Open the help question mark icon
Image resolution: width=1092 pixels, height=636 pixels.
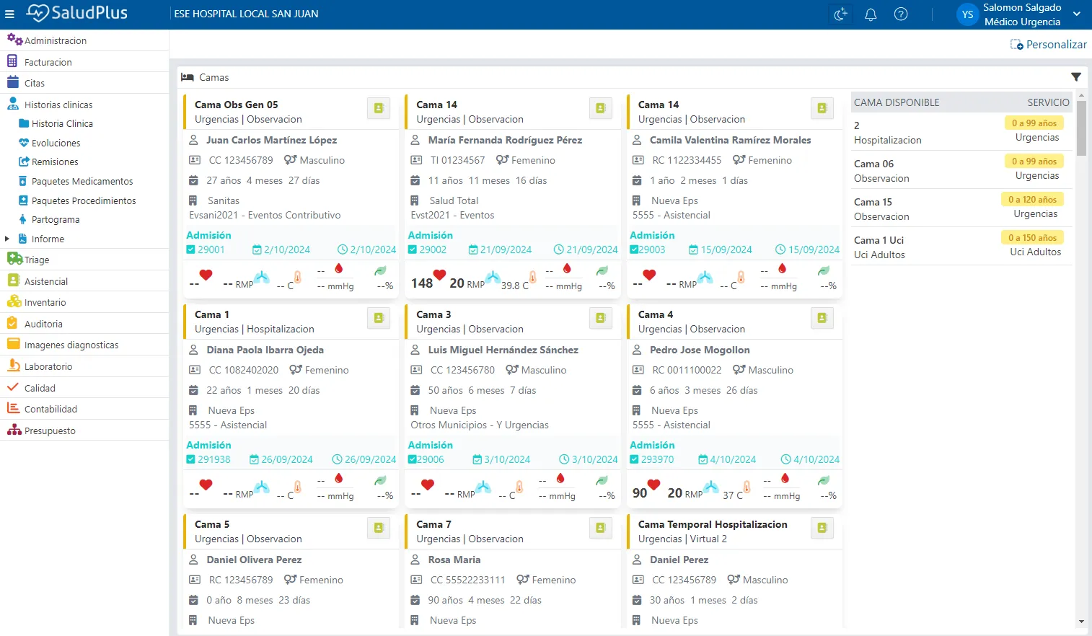click(x=901, y=14)
